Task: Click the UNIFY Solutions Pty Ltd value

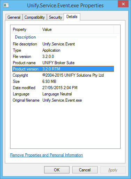Action: pyautogui.click(x=73, y=75)
